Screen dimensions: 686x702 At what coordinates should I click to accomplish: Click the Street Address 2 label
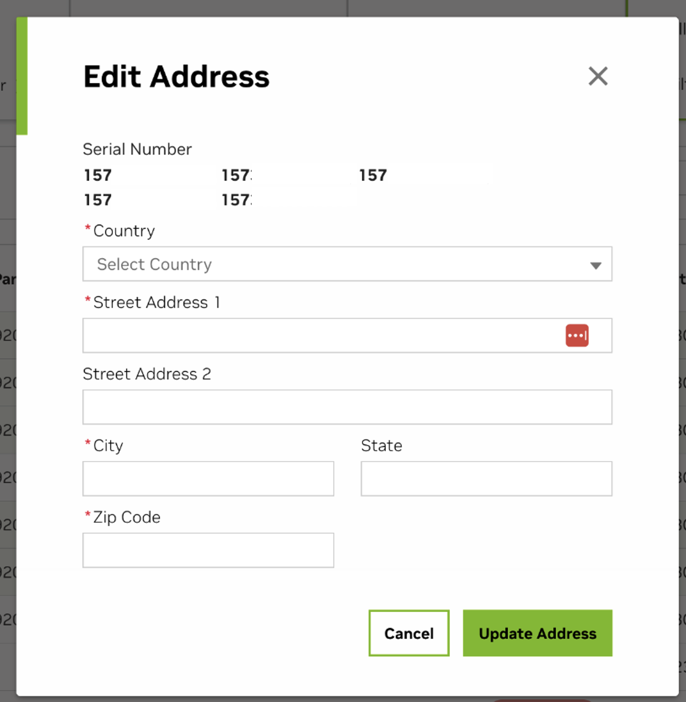coord(146,374)
